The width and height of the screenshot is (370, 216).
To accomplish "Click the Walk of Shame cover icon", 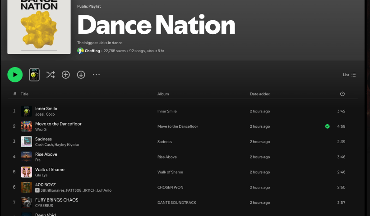I will pyautogui.click(x=26, y=172).
